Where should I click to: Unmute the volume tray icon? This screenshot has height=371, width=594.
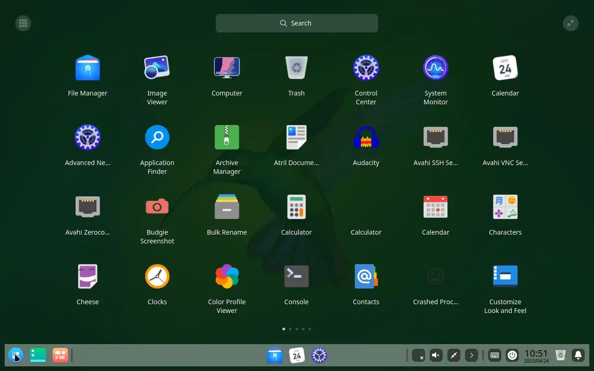(x=436, y=355)
